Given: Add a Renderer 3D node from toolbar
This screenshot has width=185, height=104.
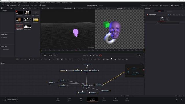Looking at the screenshot, I should [x=127, y=59].
